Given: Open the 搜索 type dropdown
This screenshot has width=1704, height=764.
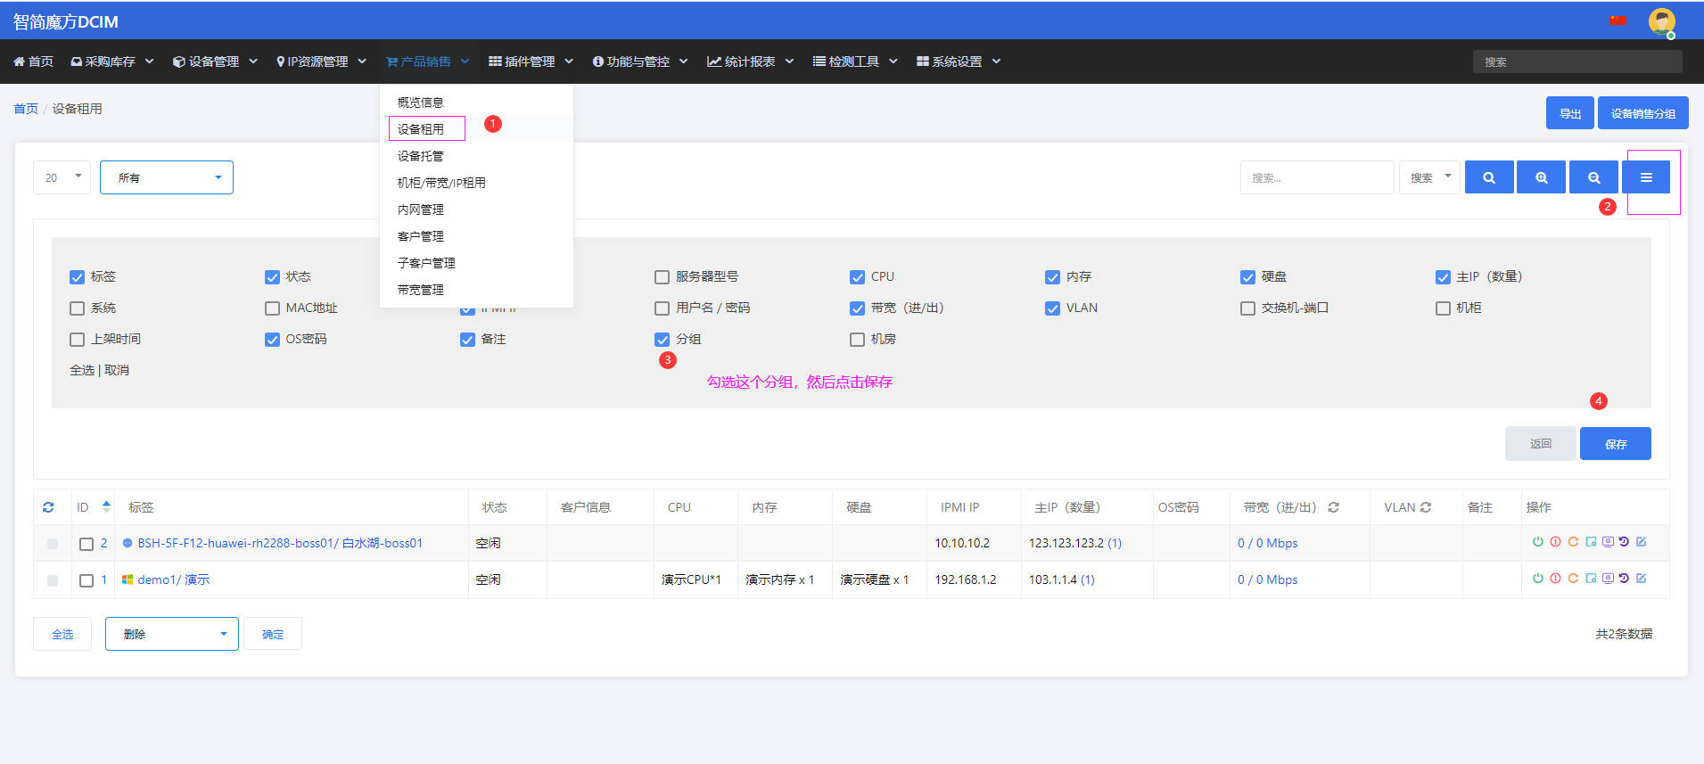Looking at the screenshot, I should (x=1429, y=177).
